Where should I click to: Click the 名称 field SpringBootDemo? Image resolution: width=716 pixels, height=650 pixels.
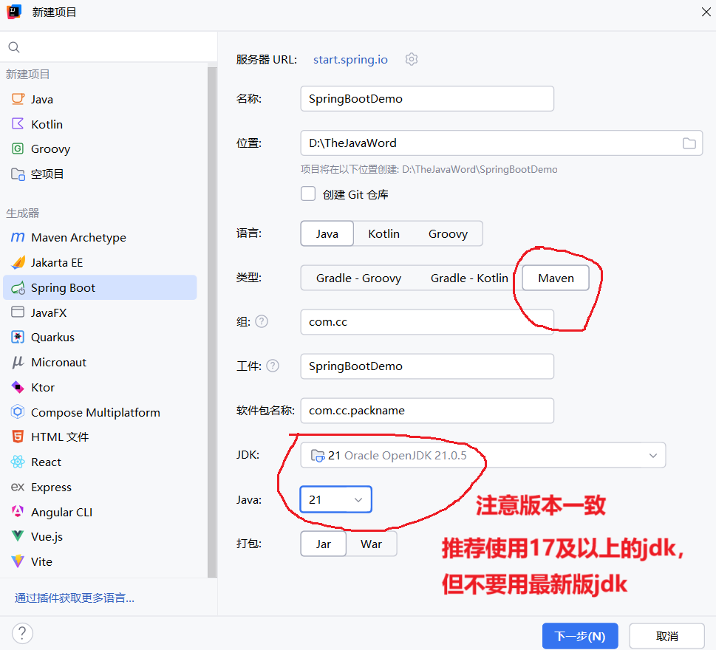coord(427,98)
